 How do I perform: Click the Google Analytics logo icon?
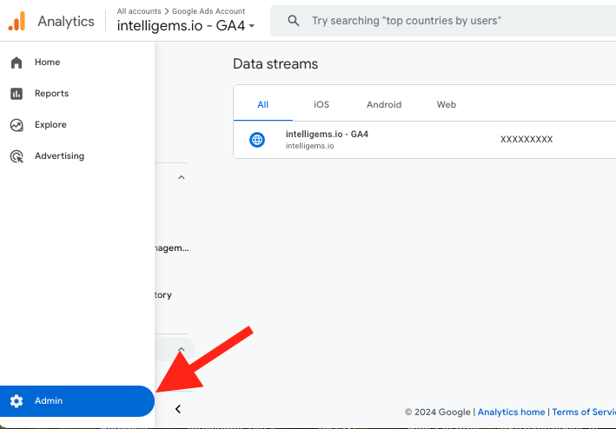click(x=17, y=21)
